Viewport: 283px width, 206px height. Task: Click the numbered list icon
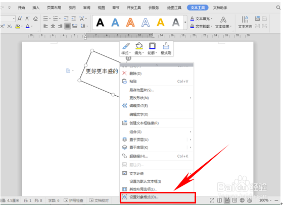[x=56, y=19]
